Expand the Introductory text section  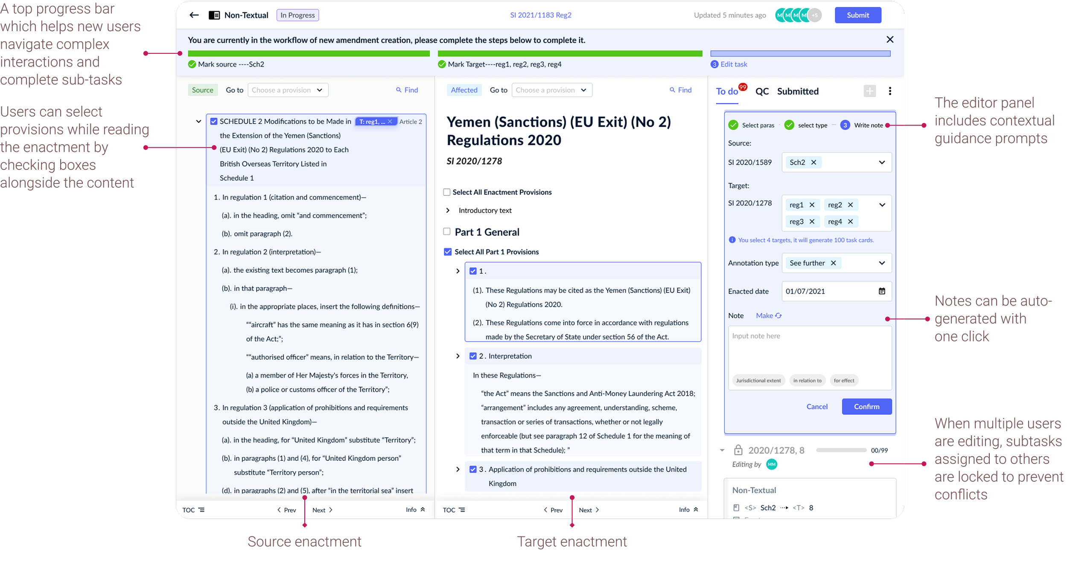[448, 210]
